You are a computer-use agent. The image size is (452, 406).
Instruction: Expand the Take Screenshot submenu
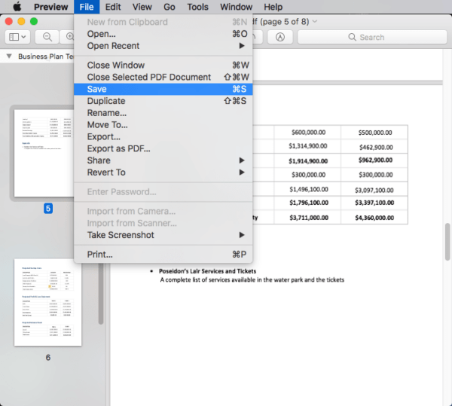pyautogui.click(x=163, y=235)
